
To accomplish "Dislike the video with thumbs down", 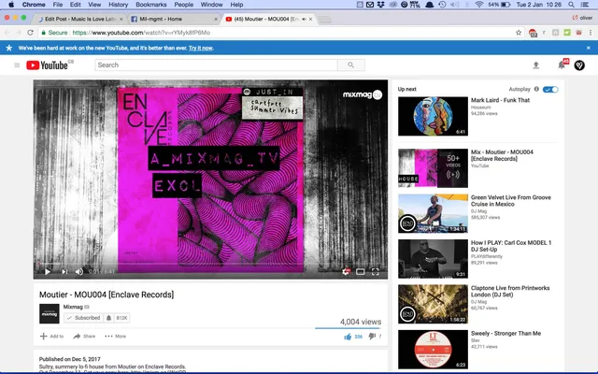I will 372,336.
